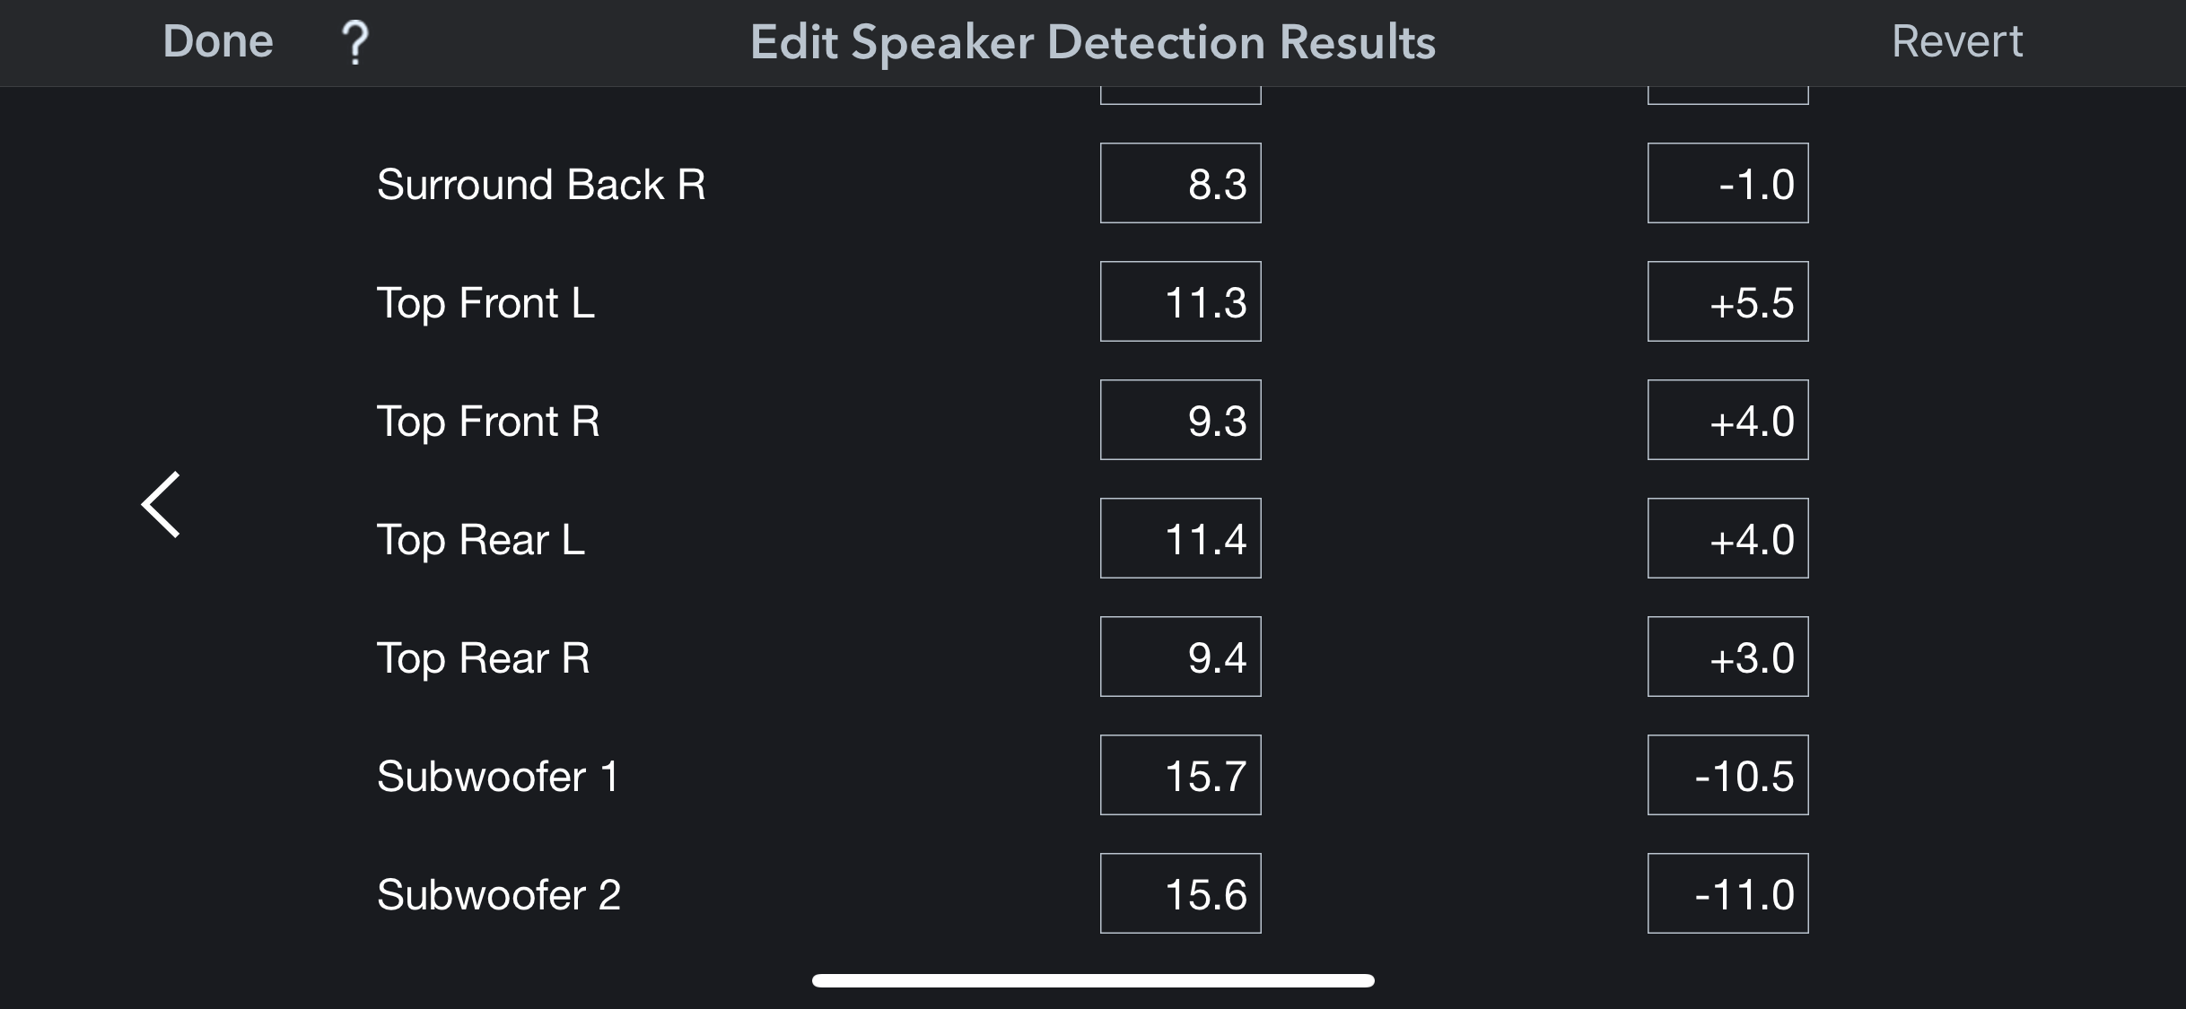Edit Subwoofer 1 level -10.5
The image size is (2186, 1009).
pos(1728,775)
